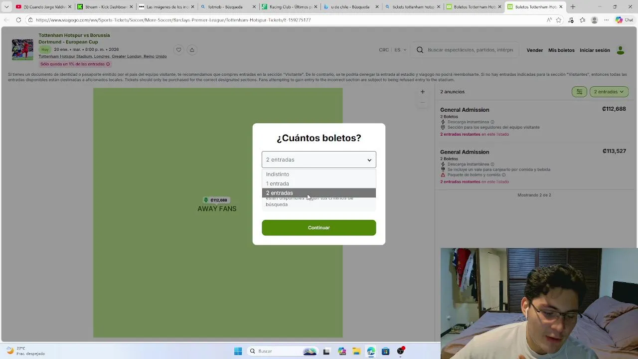Open a new browser tab
Viewport: 638px width, 359px height.
coord(573,7)
